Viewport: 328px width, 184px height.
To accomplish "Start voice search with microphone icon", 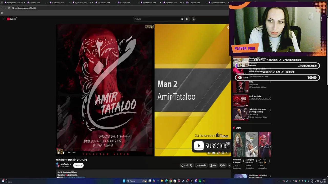I will pos(193,19).
